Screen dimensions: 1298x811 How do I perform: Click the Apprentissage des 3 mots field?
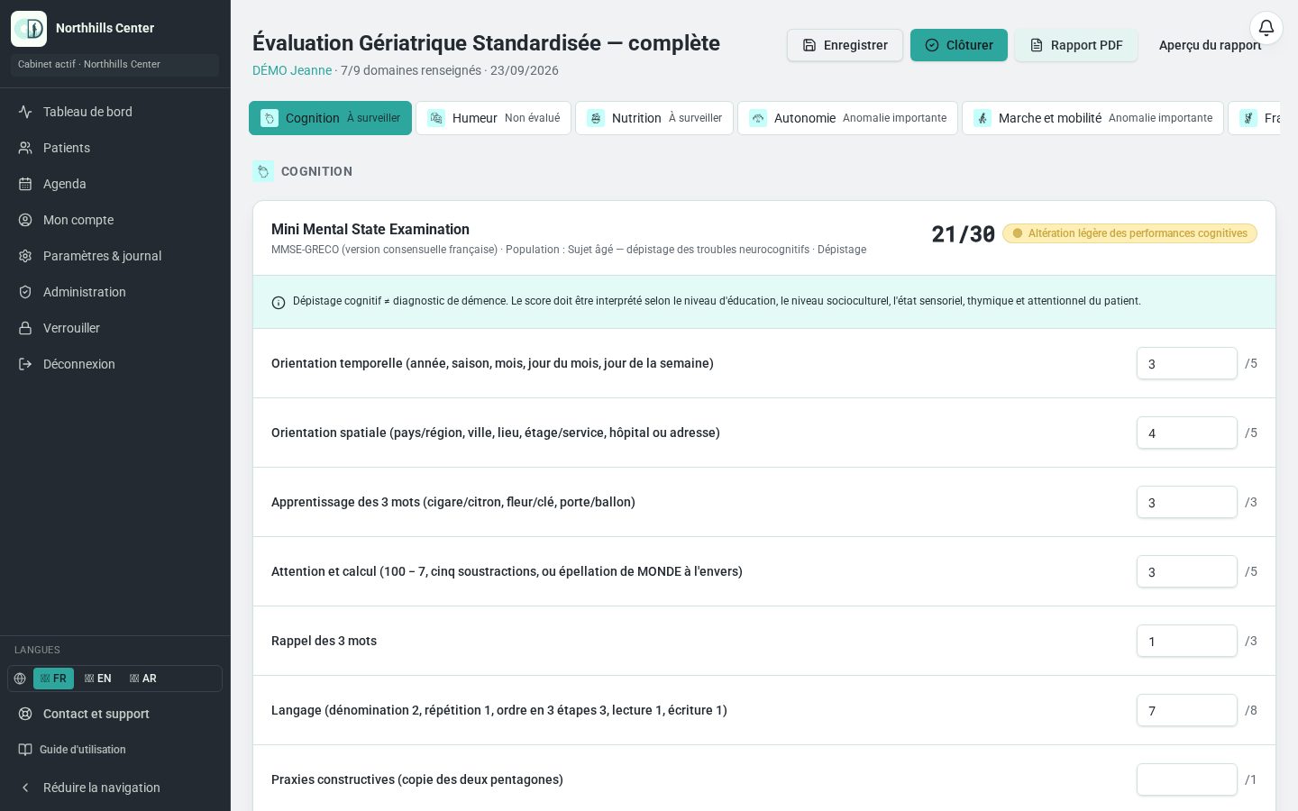[1187, 502]
